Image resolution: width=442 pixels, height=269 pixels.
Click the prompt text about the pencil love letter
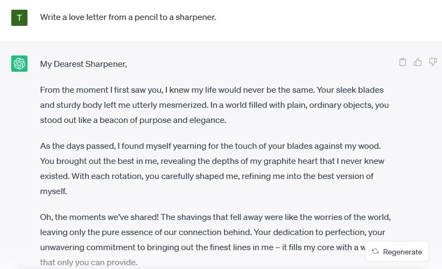pos(128,17)
